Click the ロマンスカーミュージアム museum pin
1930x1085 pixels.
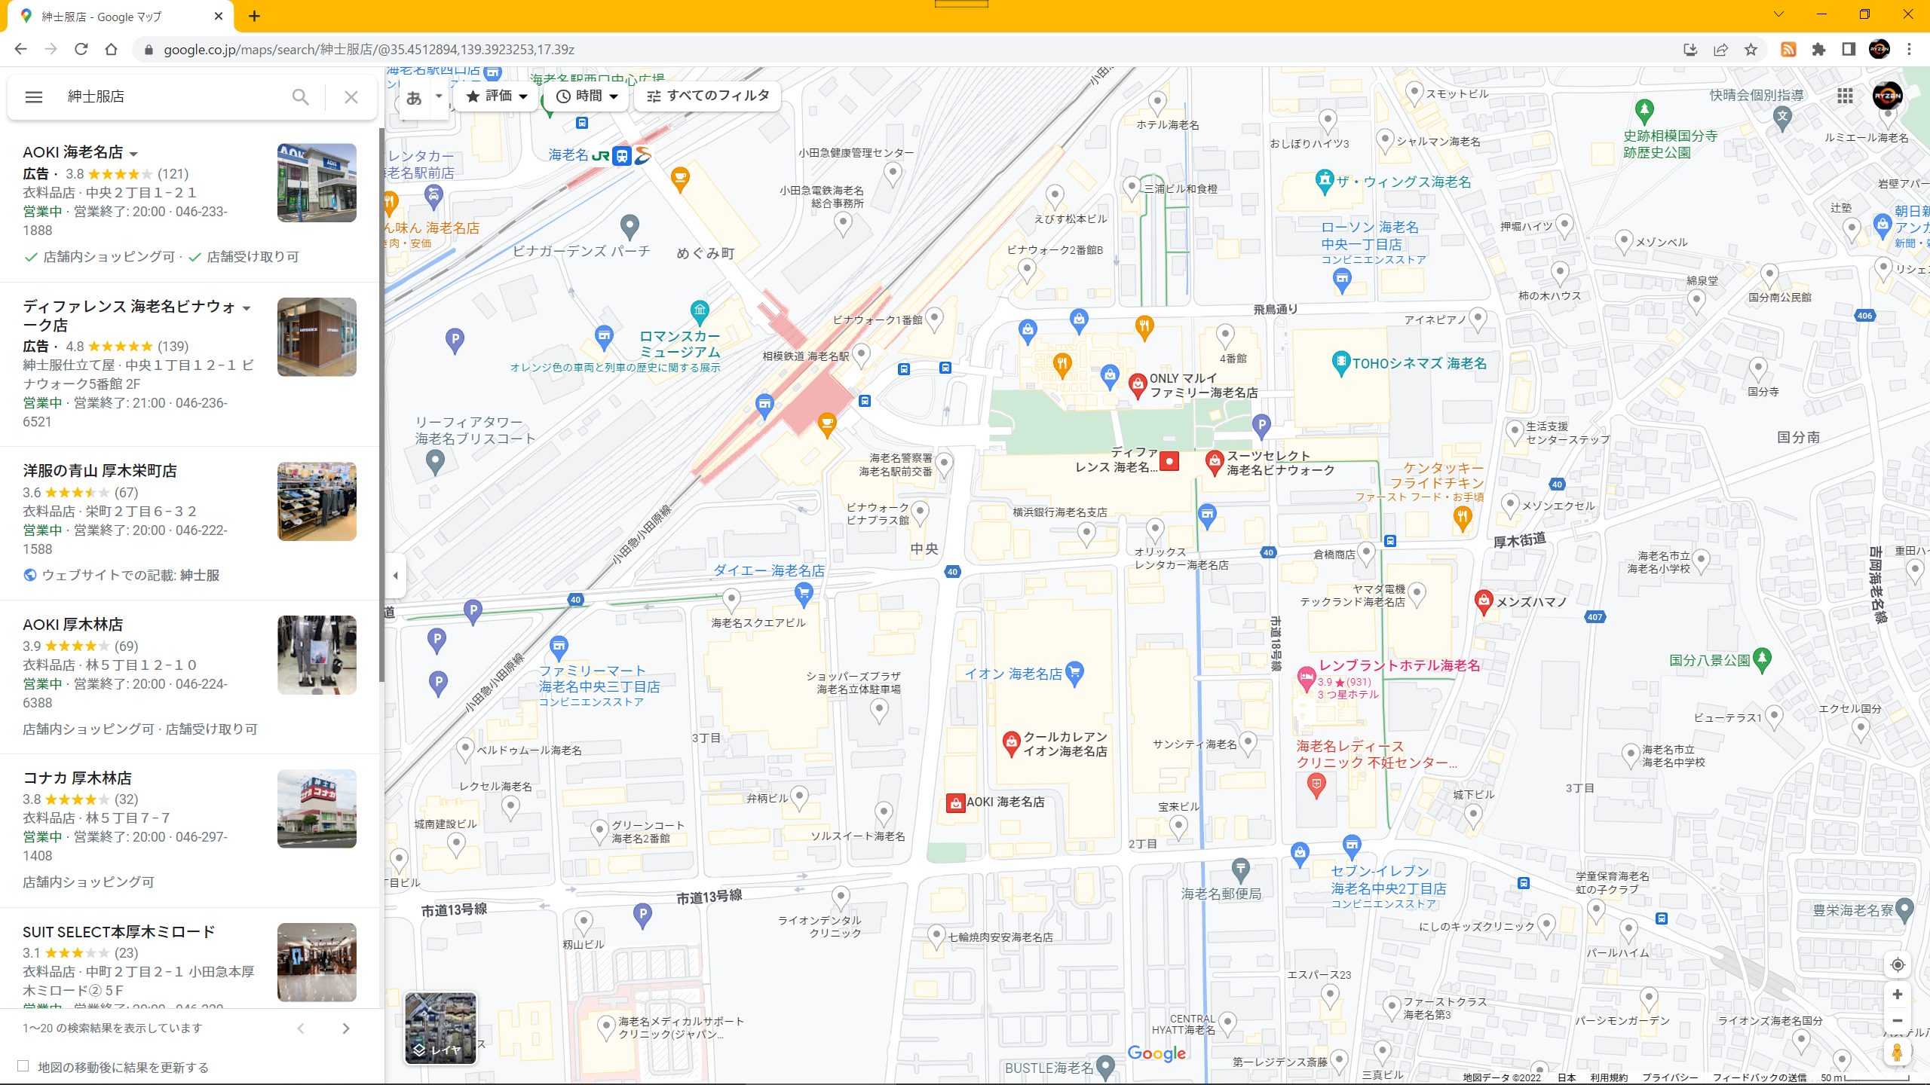pyautogui.click(x=700, y=311)
